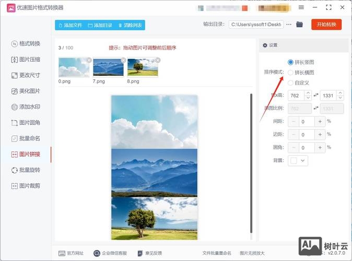Open the hamburger menu in title bar
The image size is (352, 261).
301,7
